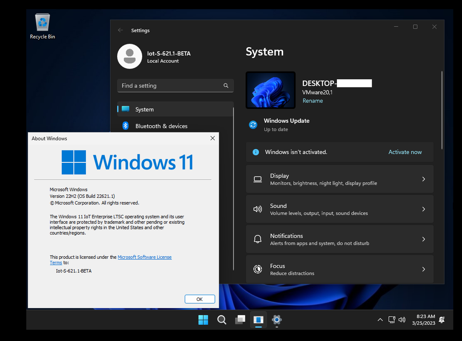Select System in Settings sidebar
Image resolution: width=462 pixels, height=341 pixels.
point(175,109)
